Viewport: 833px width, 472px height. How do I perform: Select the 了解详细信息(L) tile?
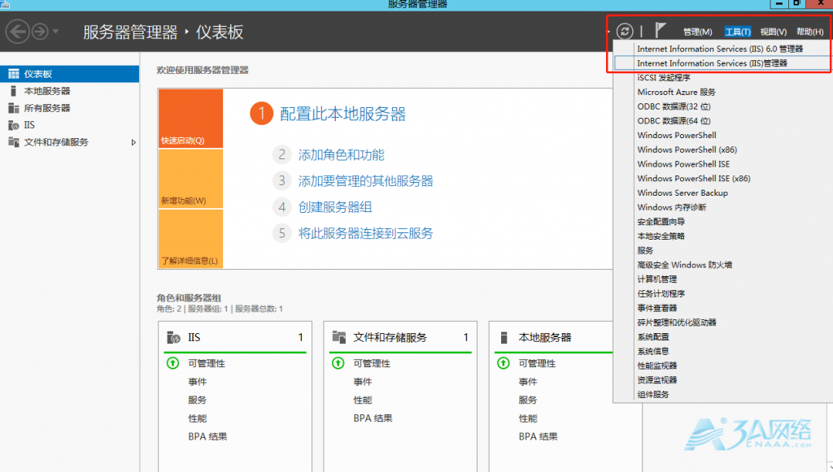[190, 238]
